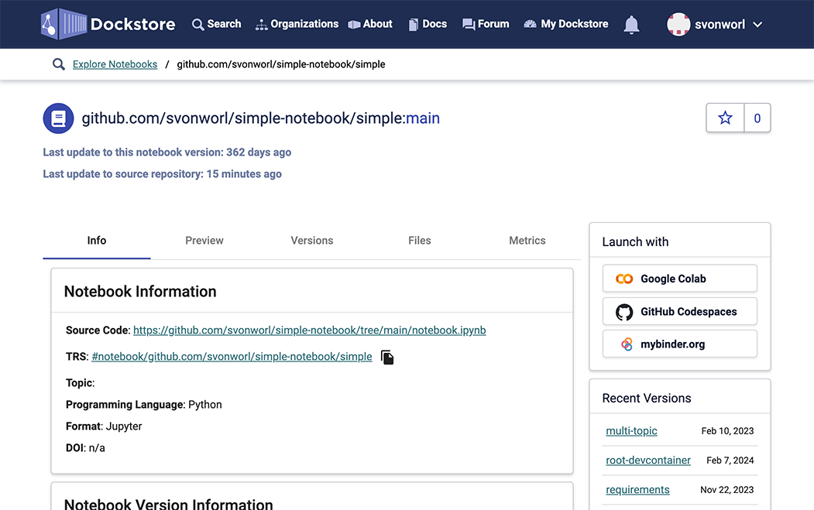Screen dimensions: 814x510
Task: Click the notifications bell icon
Action: tap(631, 25)
